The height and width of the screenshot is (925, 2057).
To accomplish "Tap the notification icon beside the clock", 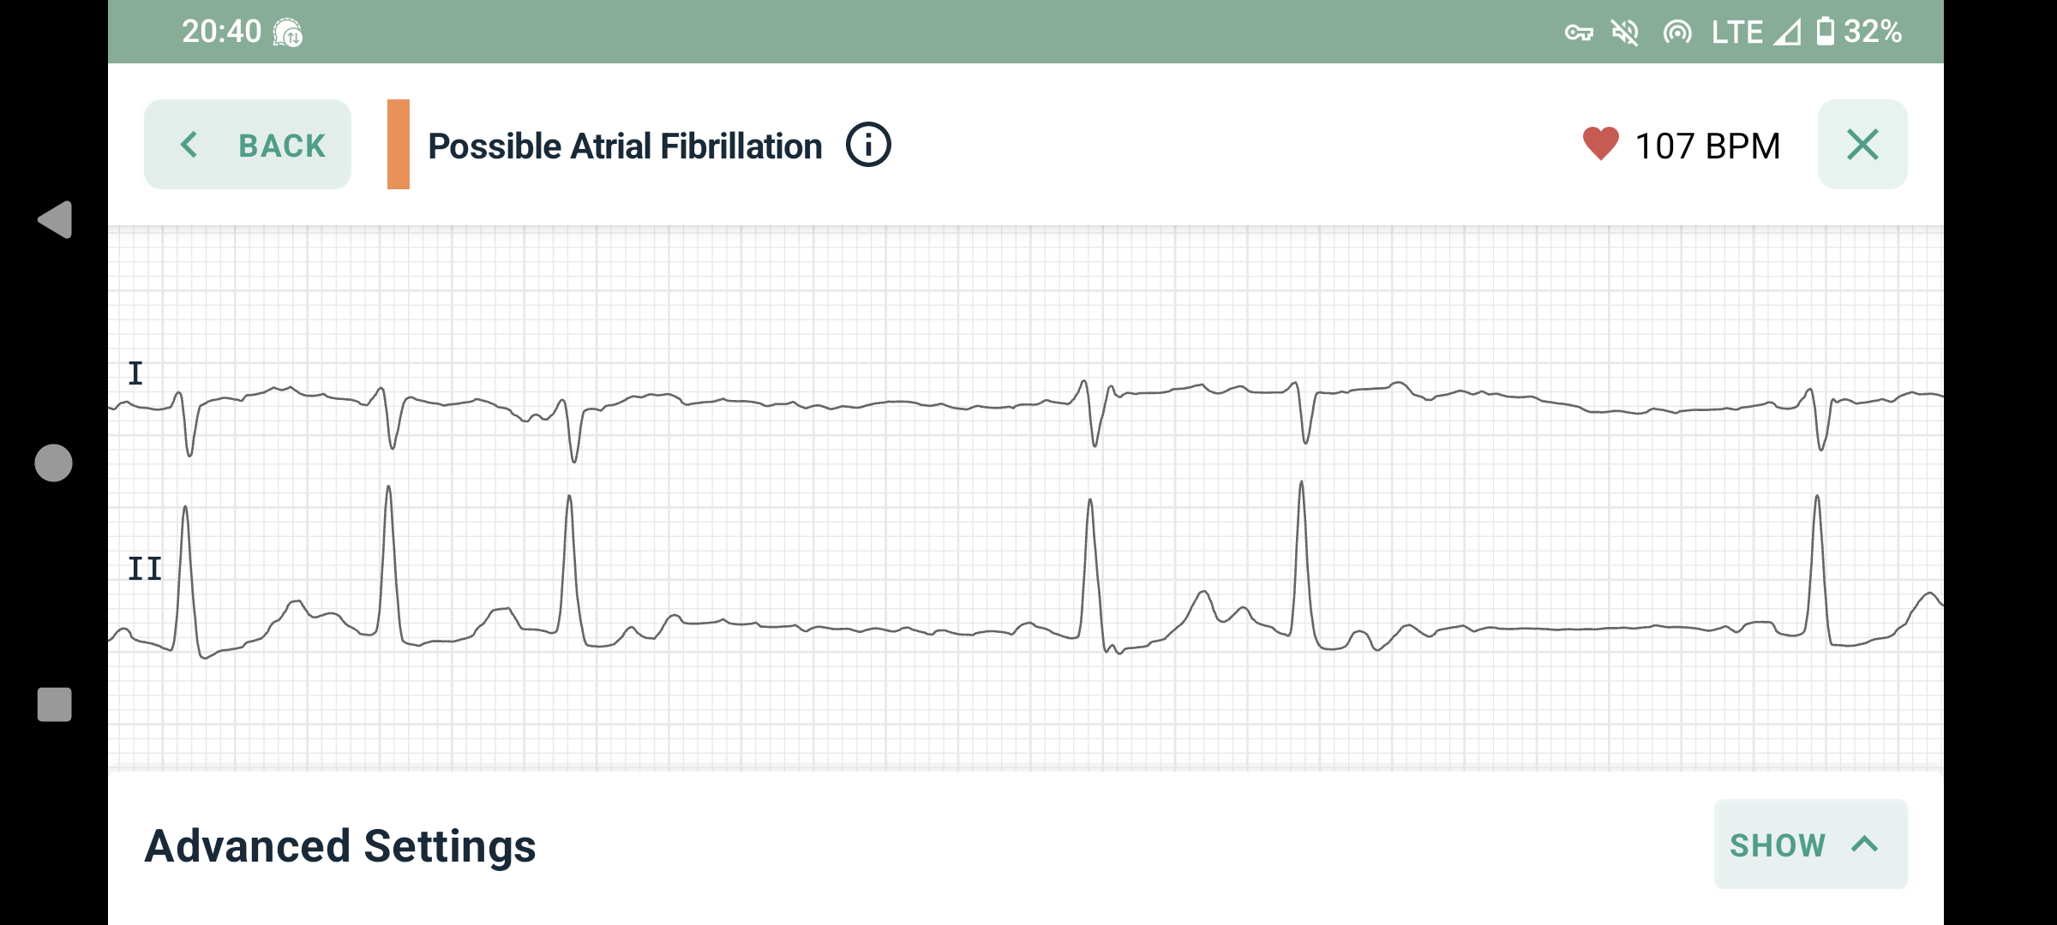I will click(288, 33).
